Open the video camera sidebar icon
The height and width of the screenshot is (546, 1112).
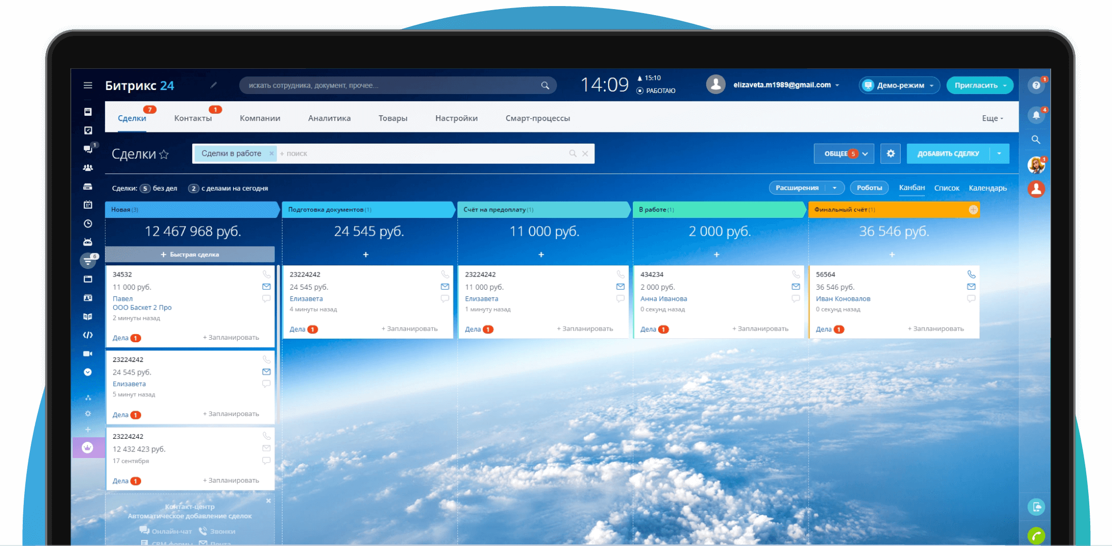[88, 353]
